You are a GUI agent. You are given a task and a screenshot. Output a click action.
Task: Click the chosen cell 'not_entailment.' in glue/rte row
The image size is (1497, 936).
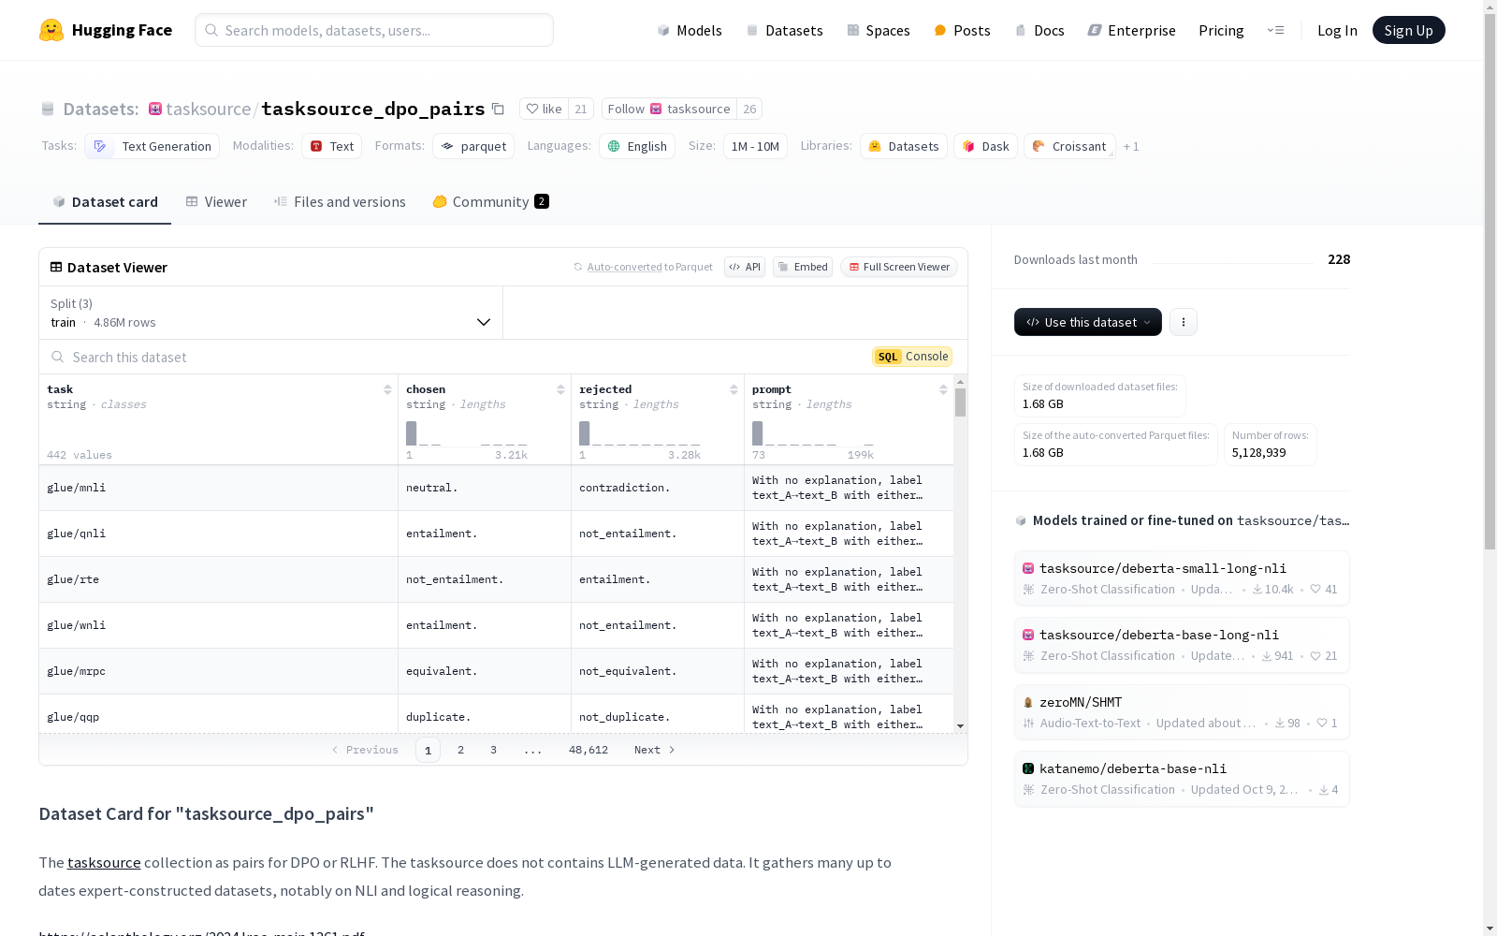pos(485,579)
